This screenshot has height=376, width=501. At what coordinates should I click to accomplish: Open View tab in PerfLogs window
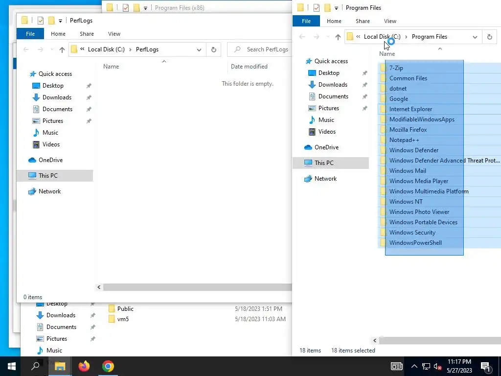click(114, 34)
